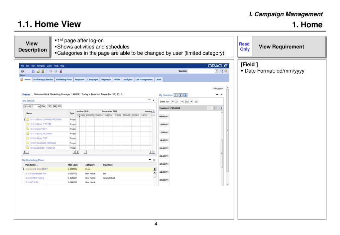
Task: Open the View menu
Action: [x=33, y=66]
